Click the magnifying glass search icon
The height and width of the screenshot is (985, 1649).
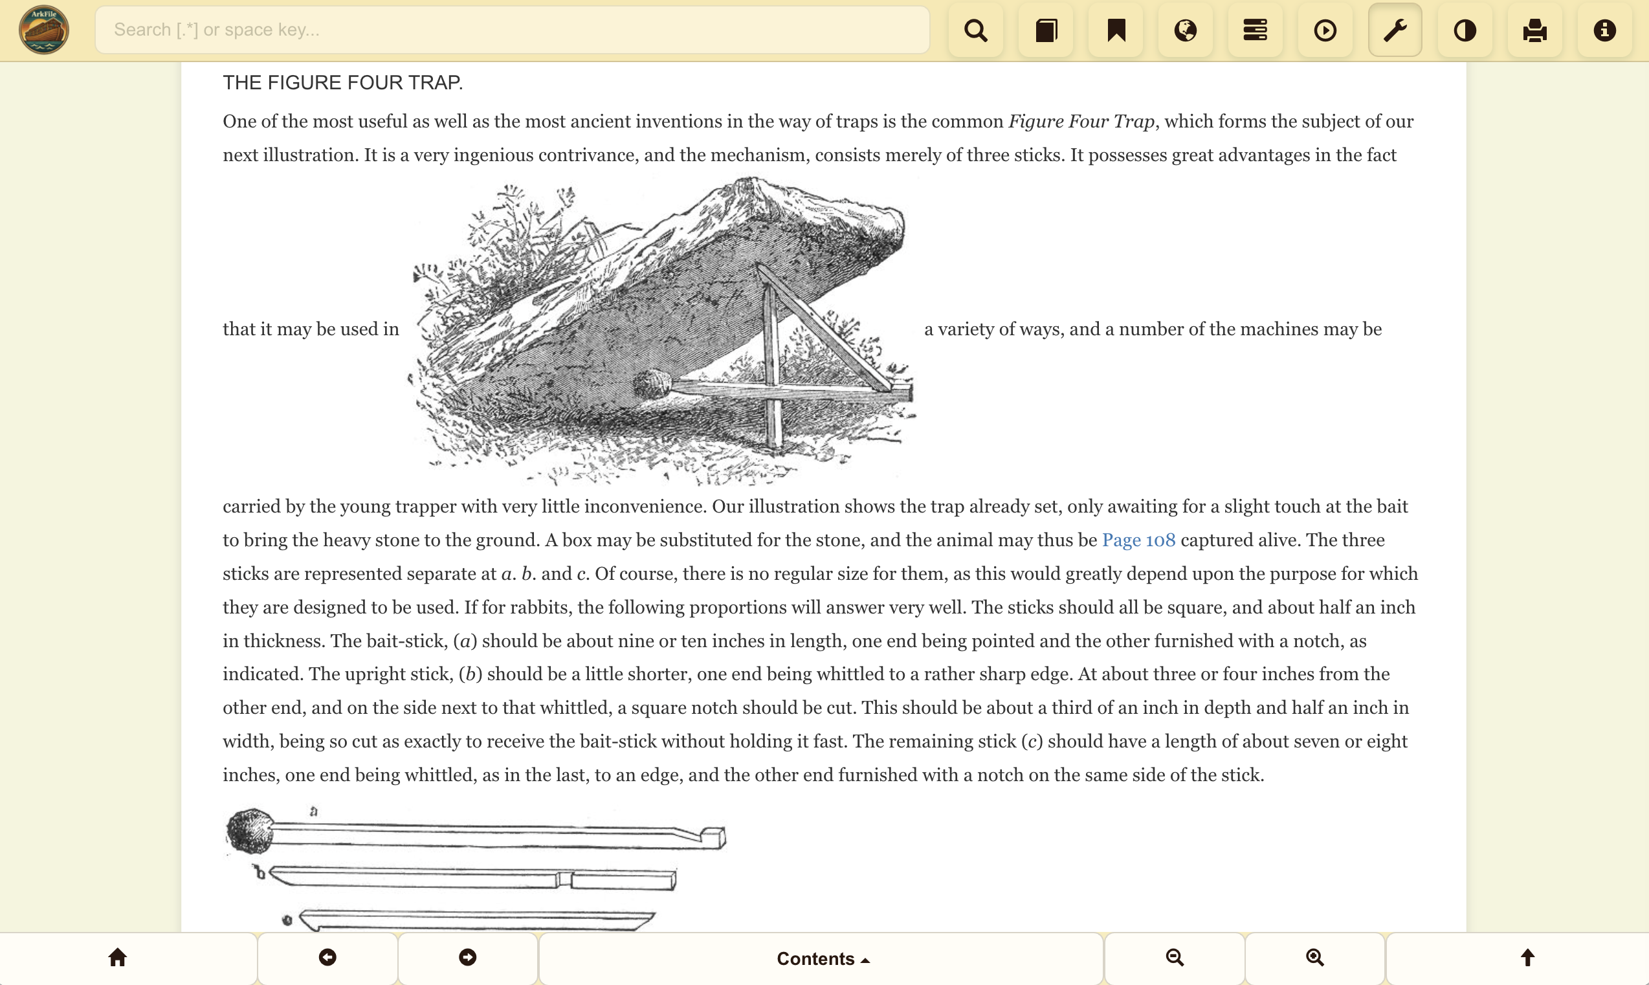[975, 30]
